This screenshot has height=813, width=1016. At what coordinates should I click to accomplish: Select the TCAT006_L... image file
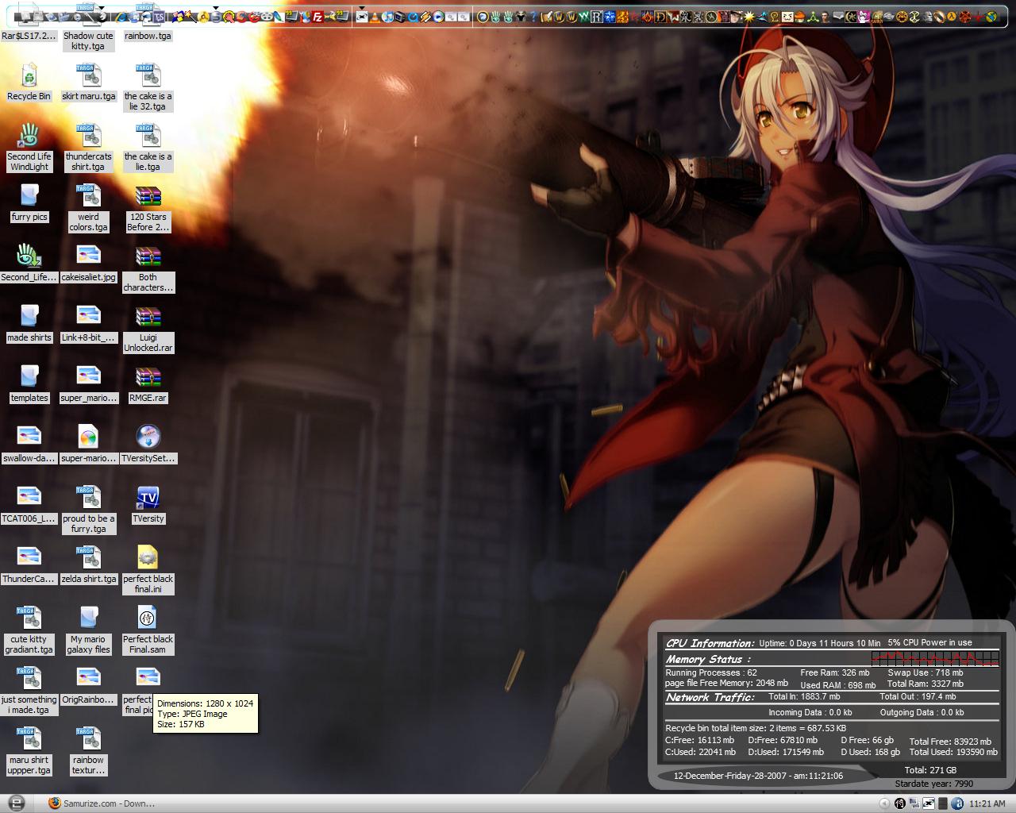click(x=29, y=504)
